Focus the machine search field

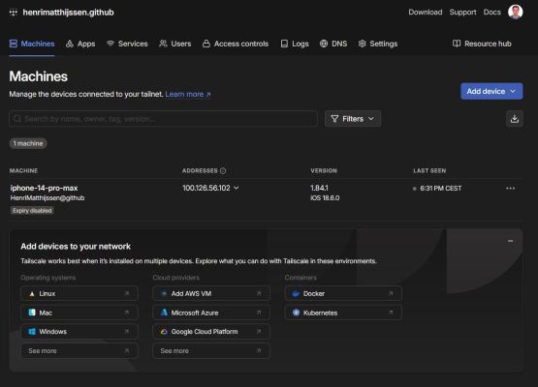pos(163,119)
